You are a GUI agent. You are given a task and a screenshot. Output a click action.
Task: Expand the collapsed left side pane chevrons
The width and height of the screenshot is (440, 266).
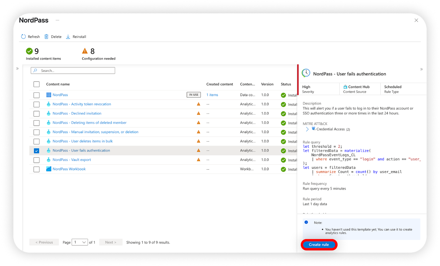(x=17, y=69)
